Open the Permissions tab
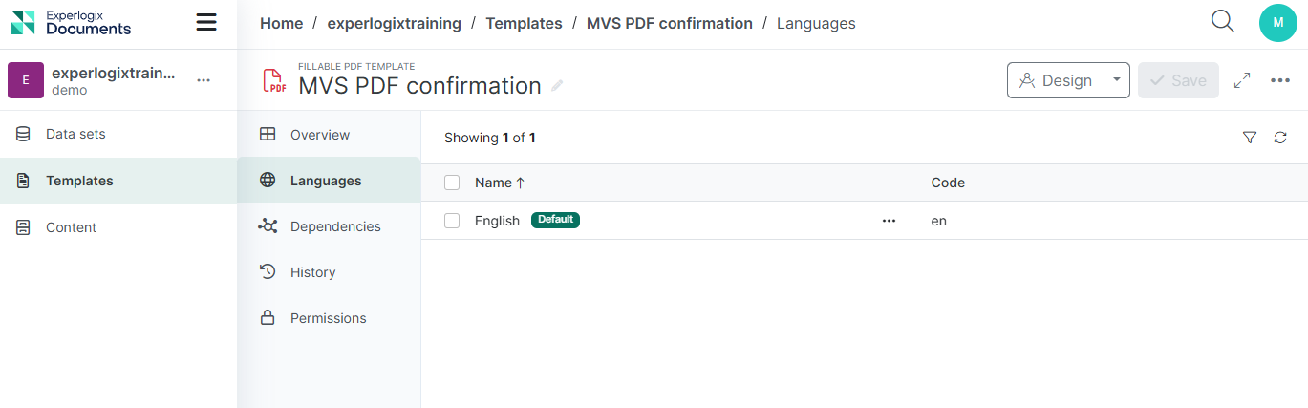Screen dimensions: 1308x408 click(328, 318)
